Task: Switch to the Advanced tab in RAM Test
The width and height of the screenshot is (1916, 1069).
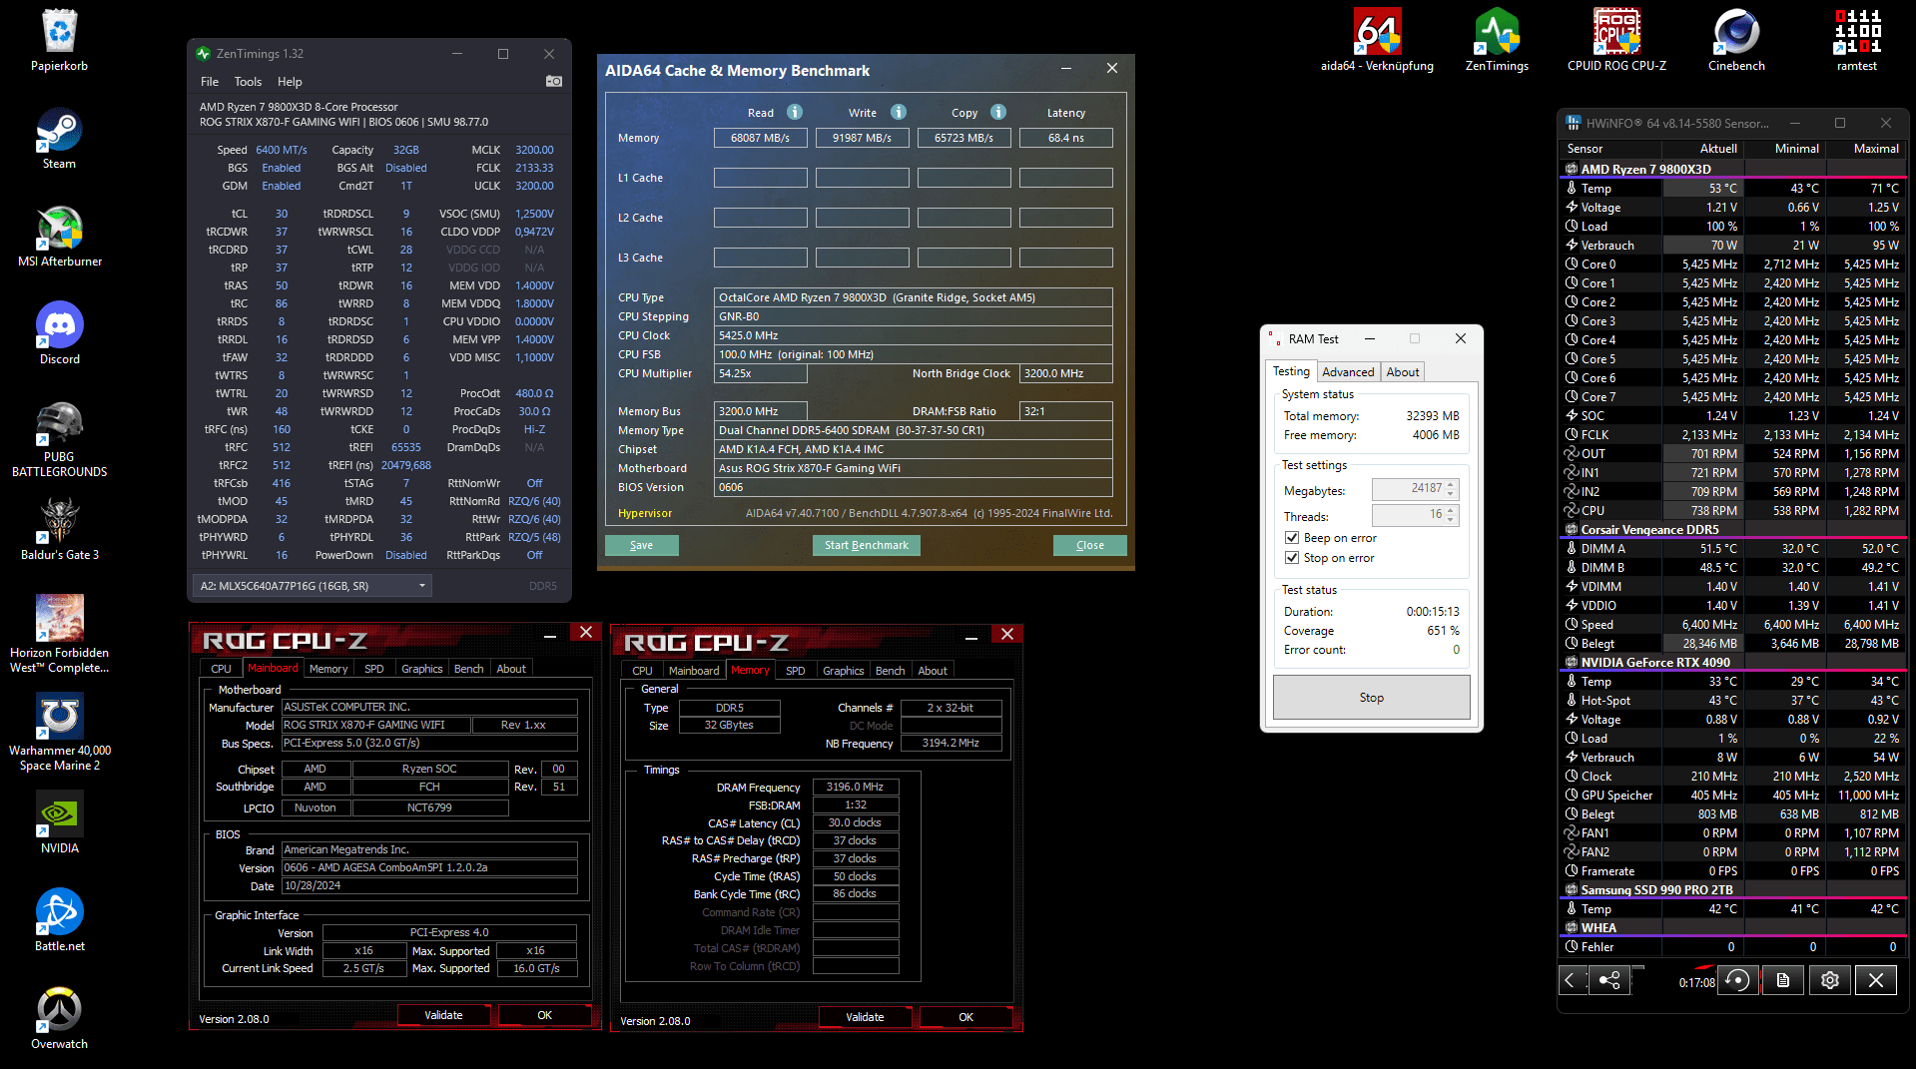Action: (1348, 372)
